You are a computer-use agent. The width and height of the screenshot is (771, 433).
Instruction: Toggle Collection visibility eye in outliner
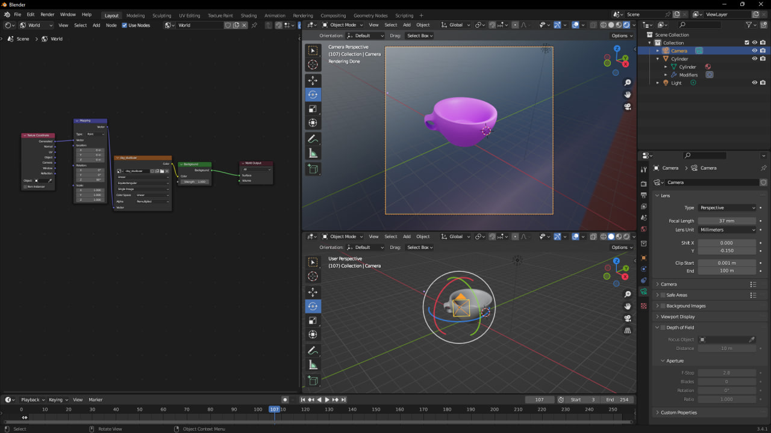754,43
